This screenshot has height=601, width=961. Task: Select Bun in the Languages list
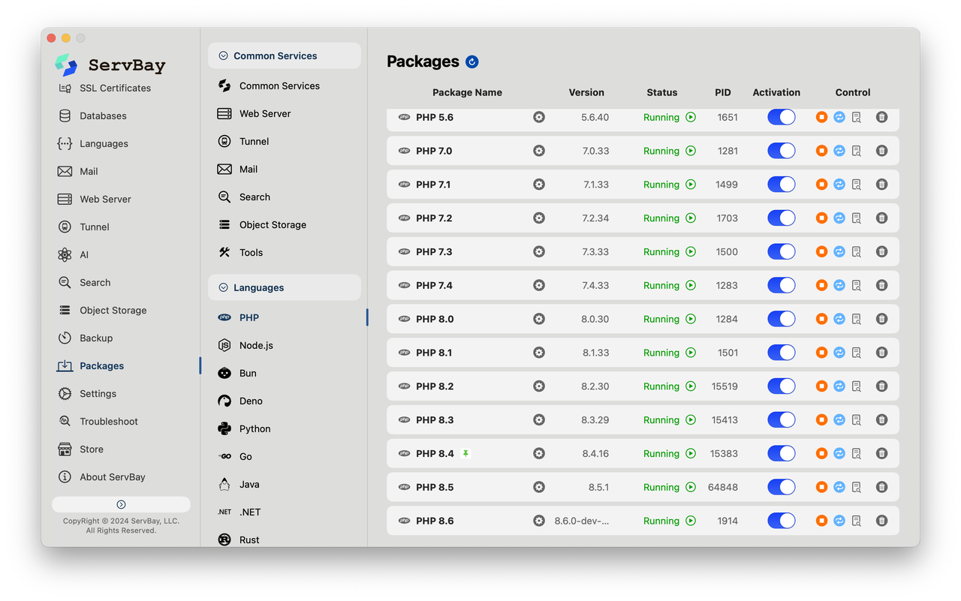point(237,373)
